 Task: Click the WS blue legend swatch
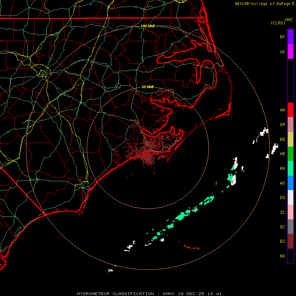tap(290, 183)
